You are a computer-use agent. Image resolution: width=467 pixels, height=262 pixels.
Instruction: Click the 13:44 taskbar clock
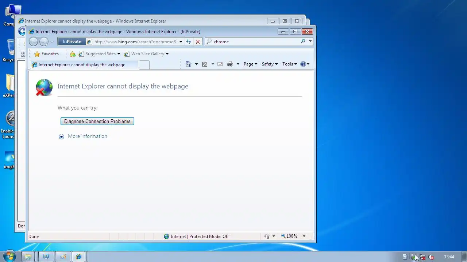coord(449,257)
